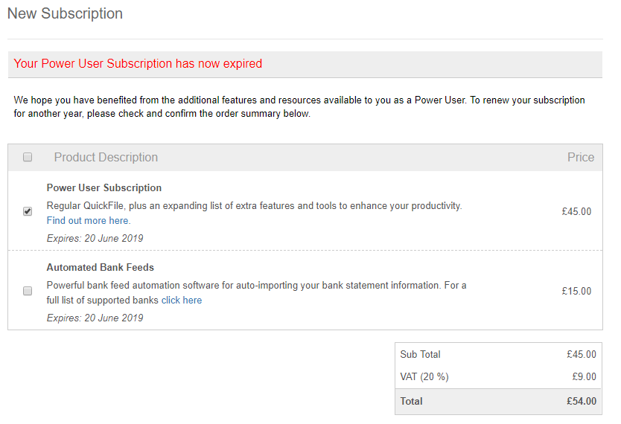Click the £15.00 Automated Bank Feeds price
Image resolution: width=621 pixels, height=424 pixels.
(576, 291)
